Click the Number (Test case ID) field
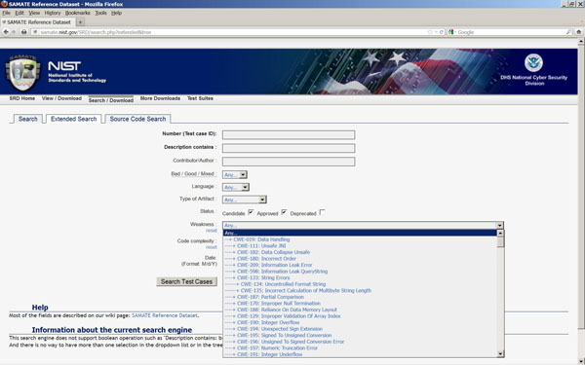 coord(289,134)
